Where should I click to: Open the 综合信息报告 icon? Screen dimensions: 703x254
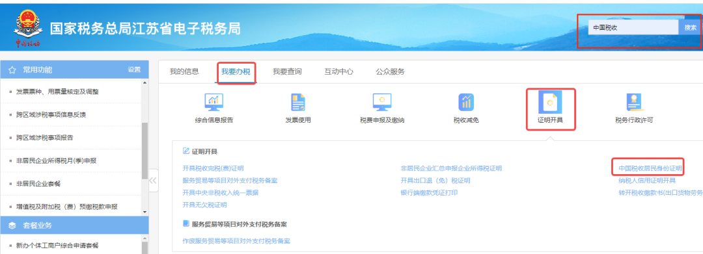click(214, 103)
